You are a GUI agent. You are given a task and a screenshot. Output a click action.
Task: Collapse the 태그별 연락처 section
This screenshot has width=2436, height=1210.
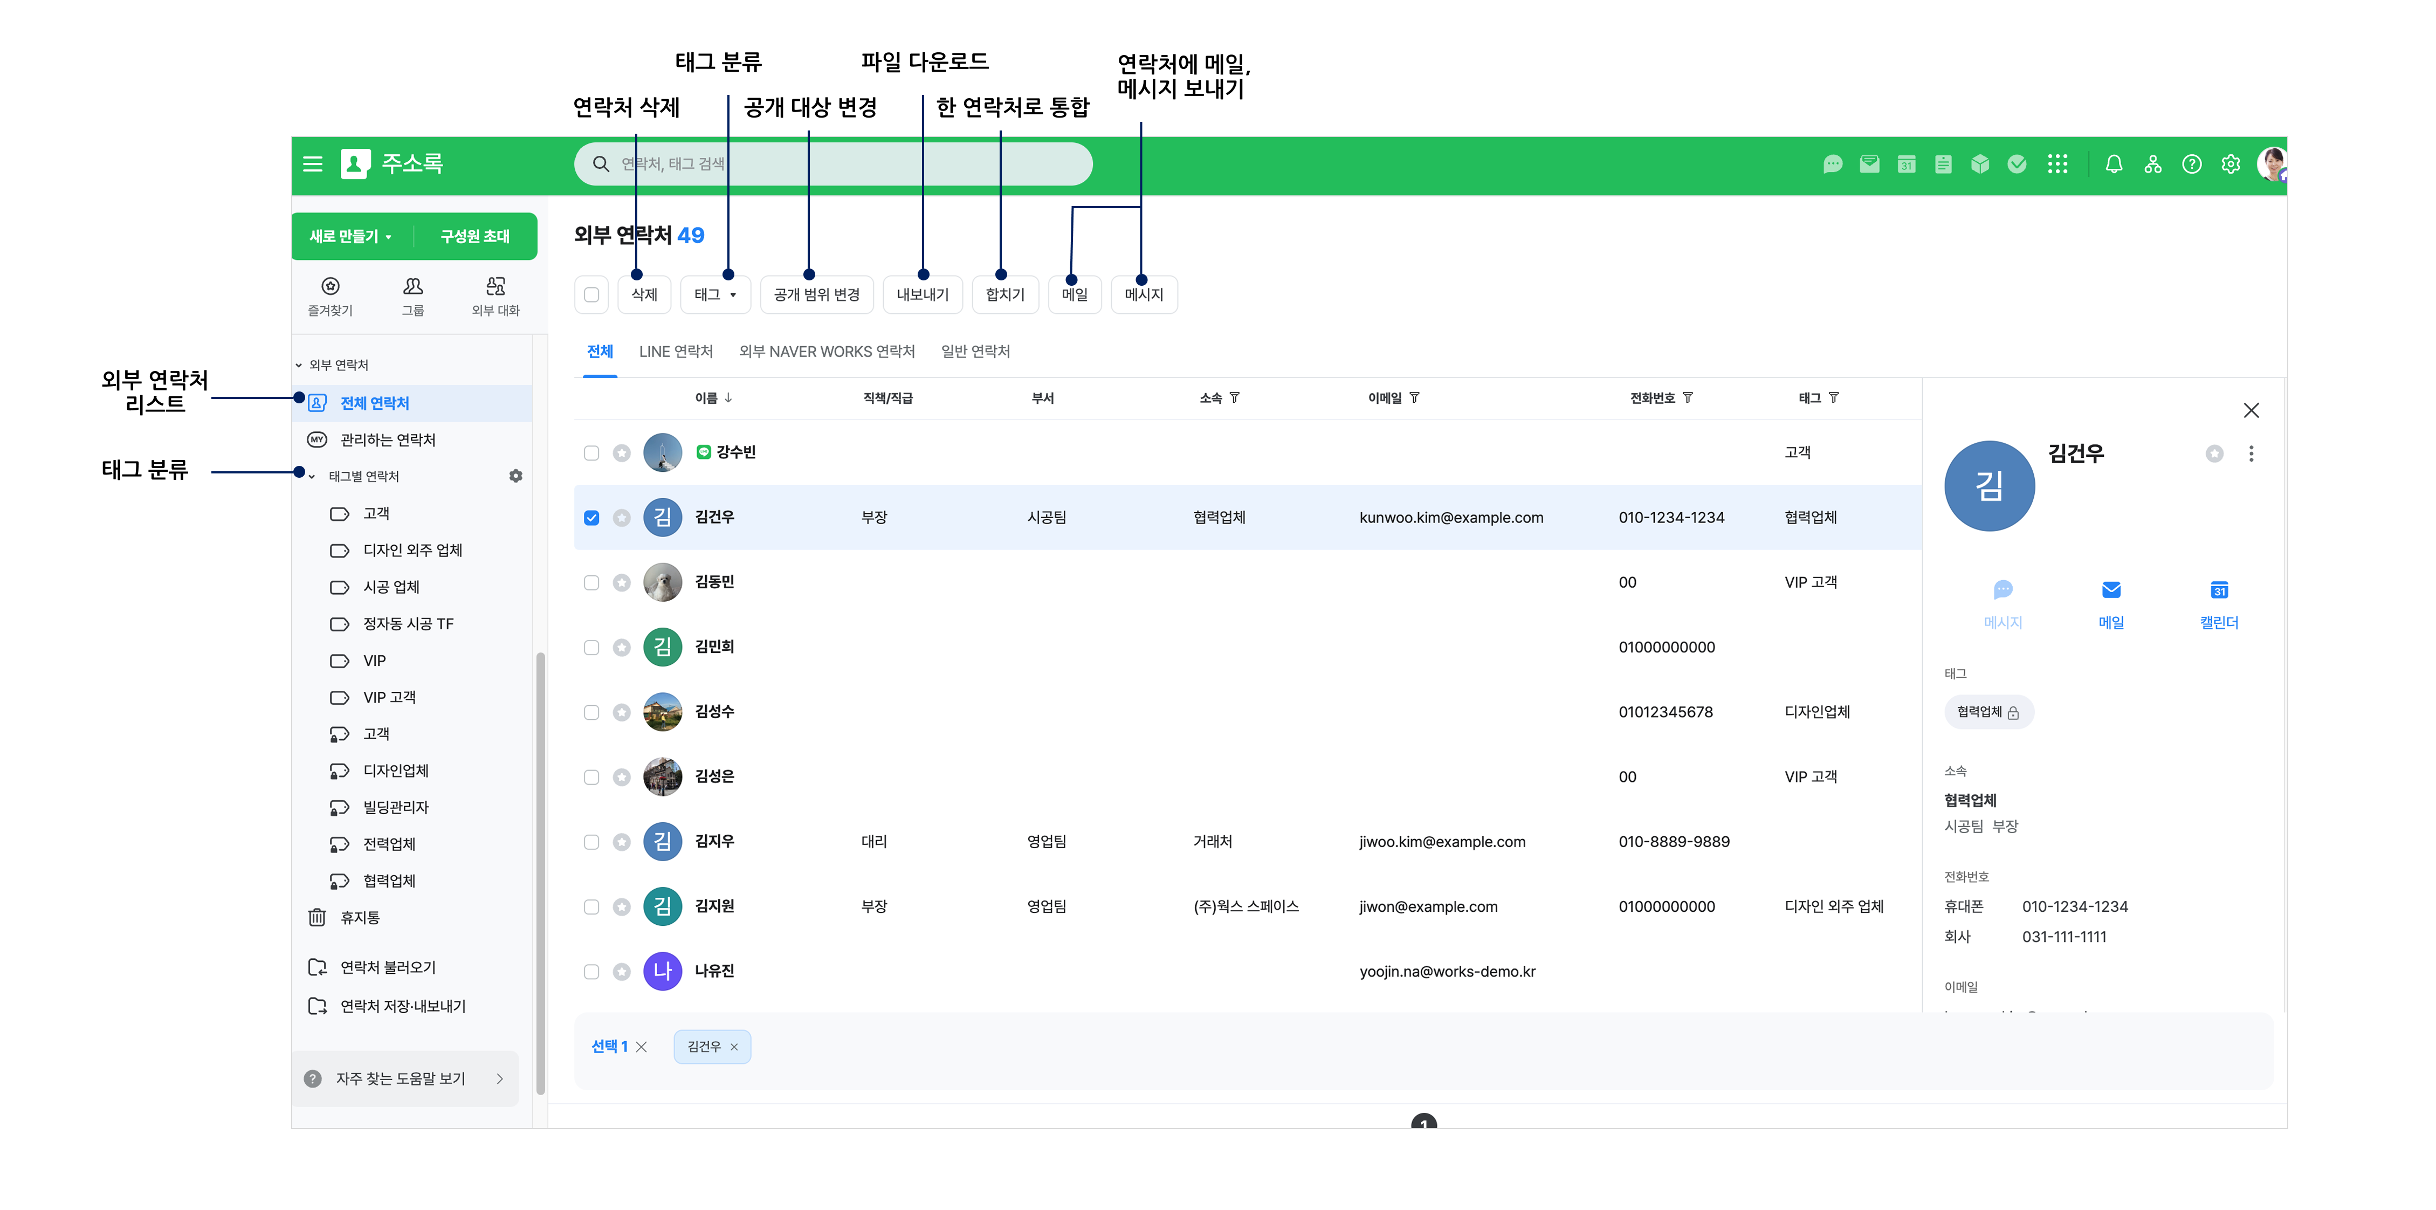pyautogui.click(x=313, y=476)
